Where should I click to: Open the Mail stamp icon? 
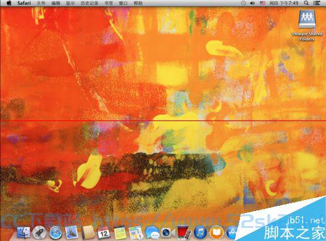pos(71,233)
